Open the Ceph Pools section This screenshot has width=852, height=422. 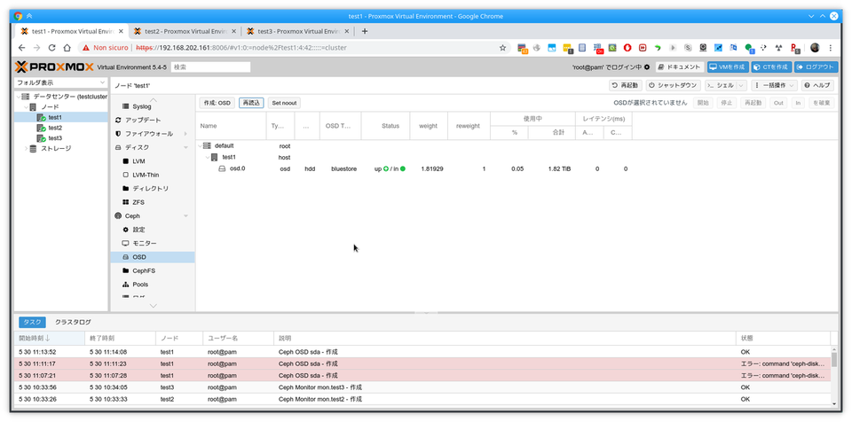(x=140, y=285)
